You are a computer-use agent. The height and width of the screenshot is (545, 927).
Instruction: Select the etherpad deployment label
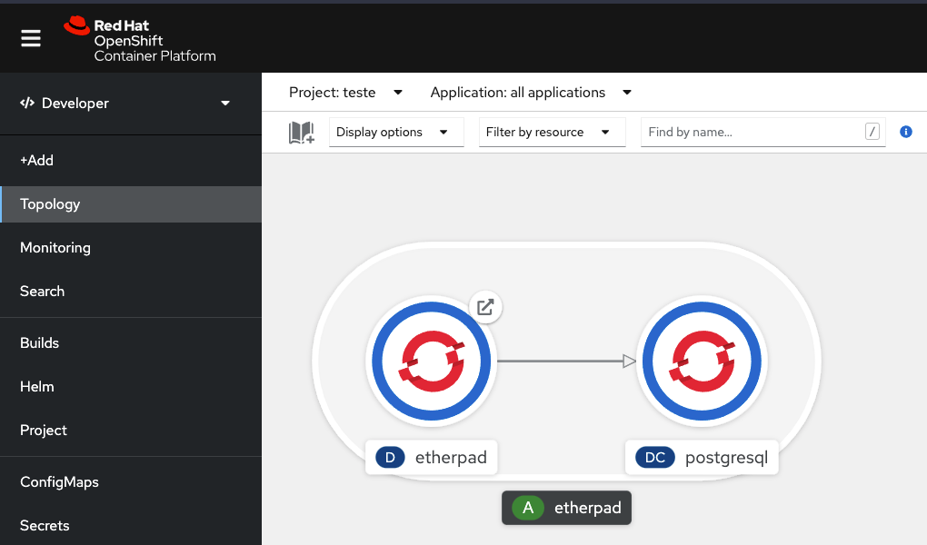coord(432,458)
